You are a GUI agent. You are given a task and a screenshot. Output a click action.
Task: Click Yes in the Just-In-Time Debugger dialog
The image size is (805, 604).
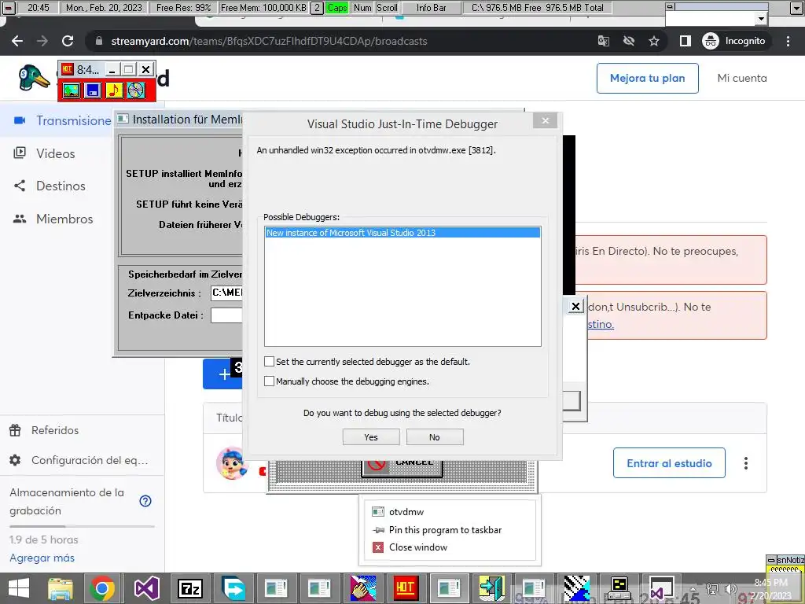371,437
